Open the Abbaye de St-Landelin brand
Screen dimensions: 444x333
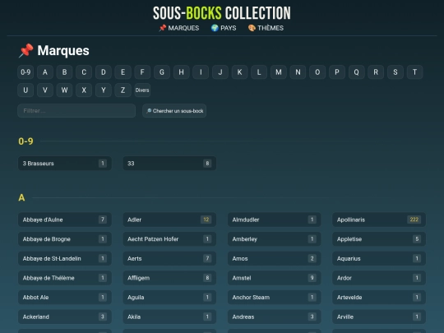click(x=65, y=258)
